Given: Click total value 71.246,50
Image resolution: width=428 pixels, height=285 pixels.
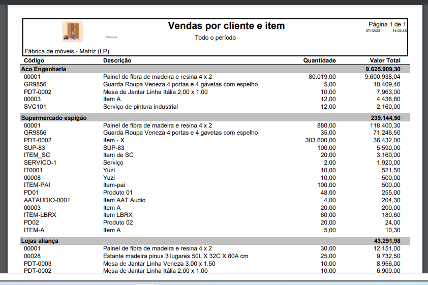Looking at the screenshot, I should pos(387,133).
